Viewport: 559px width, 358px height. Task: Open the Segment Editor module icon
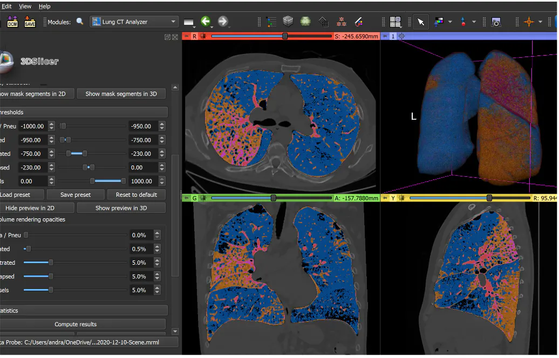pos(359,22)
